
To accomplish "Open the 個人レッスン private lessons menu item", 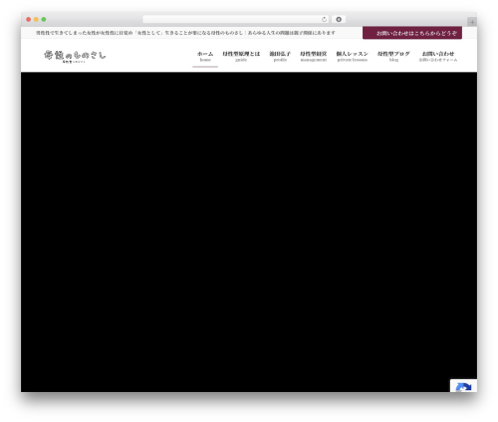I will click(353, 56).
